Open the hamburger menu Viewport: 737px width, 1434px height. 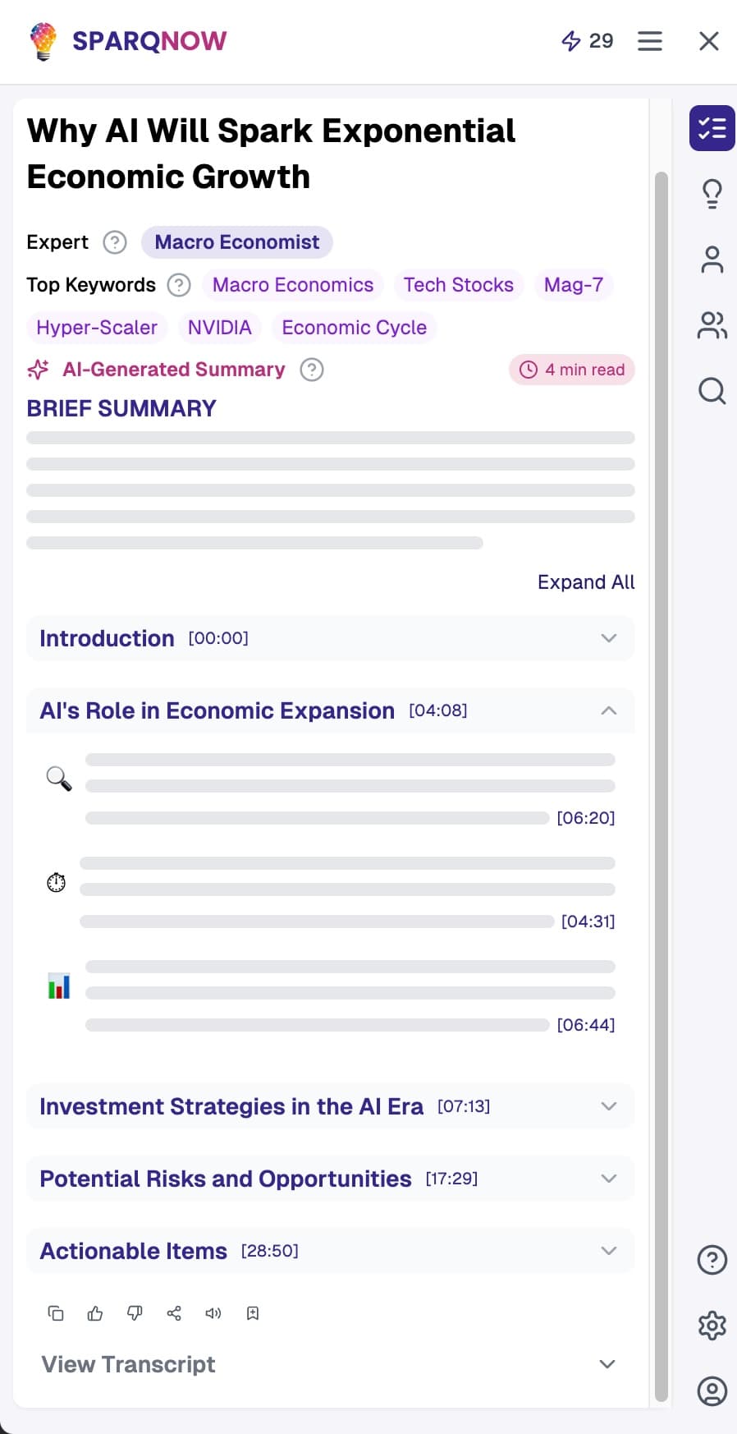point(650,41)
